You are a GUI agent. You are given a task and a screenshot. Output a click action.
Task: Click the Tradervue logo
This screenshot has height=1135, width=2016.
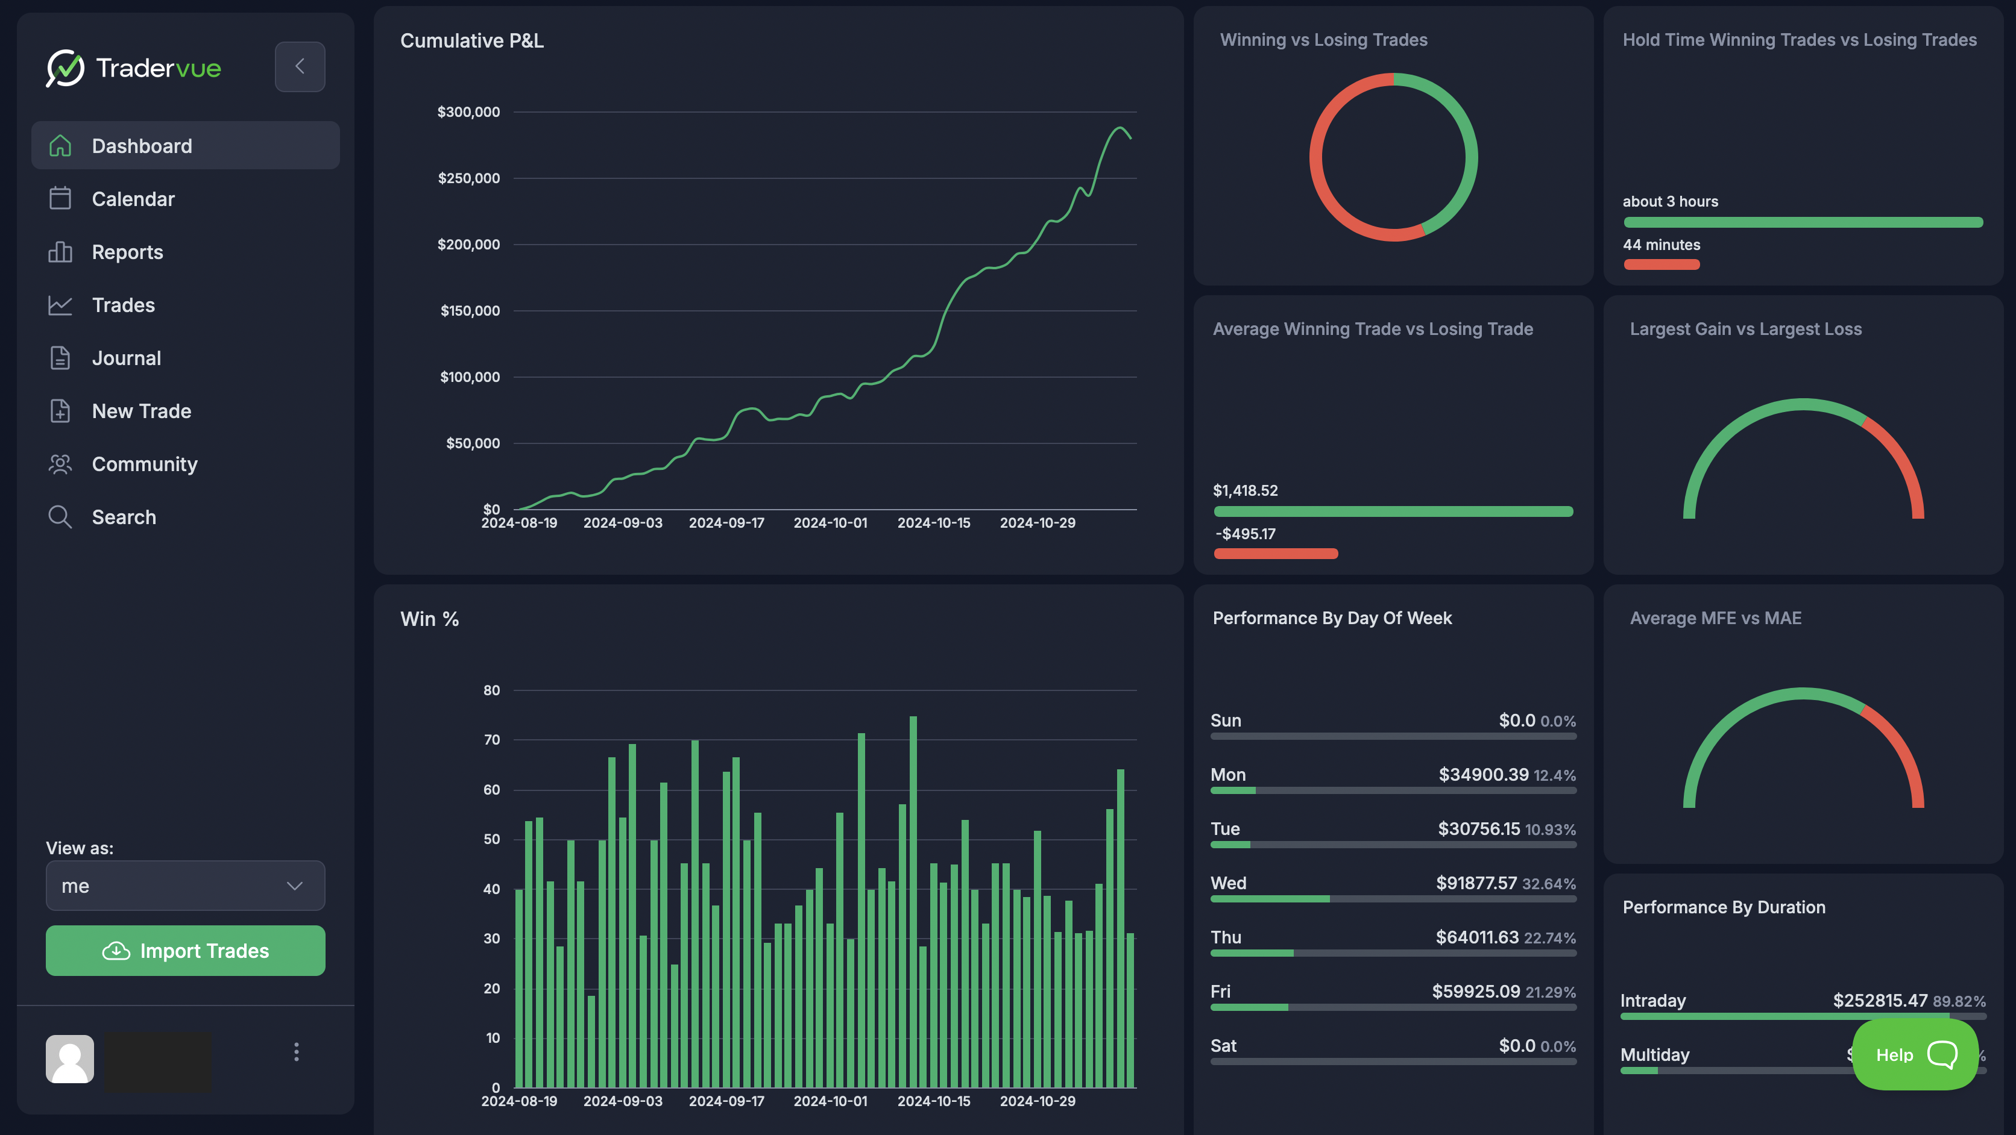134,68
